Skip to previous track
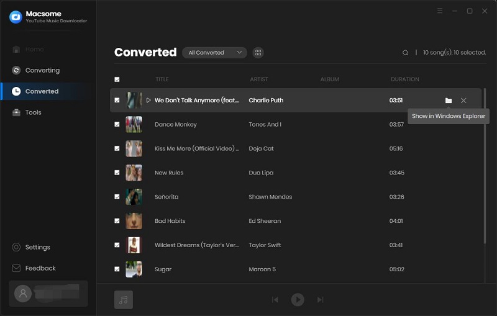Image resolution: width=497 pixels, height=316 pixels. tap(275, 299)
